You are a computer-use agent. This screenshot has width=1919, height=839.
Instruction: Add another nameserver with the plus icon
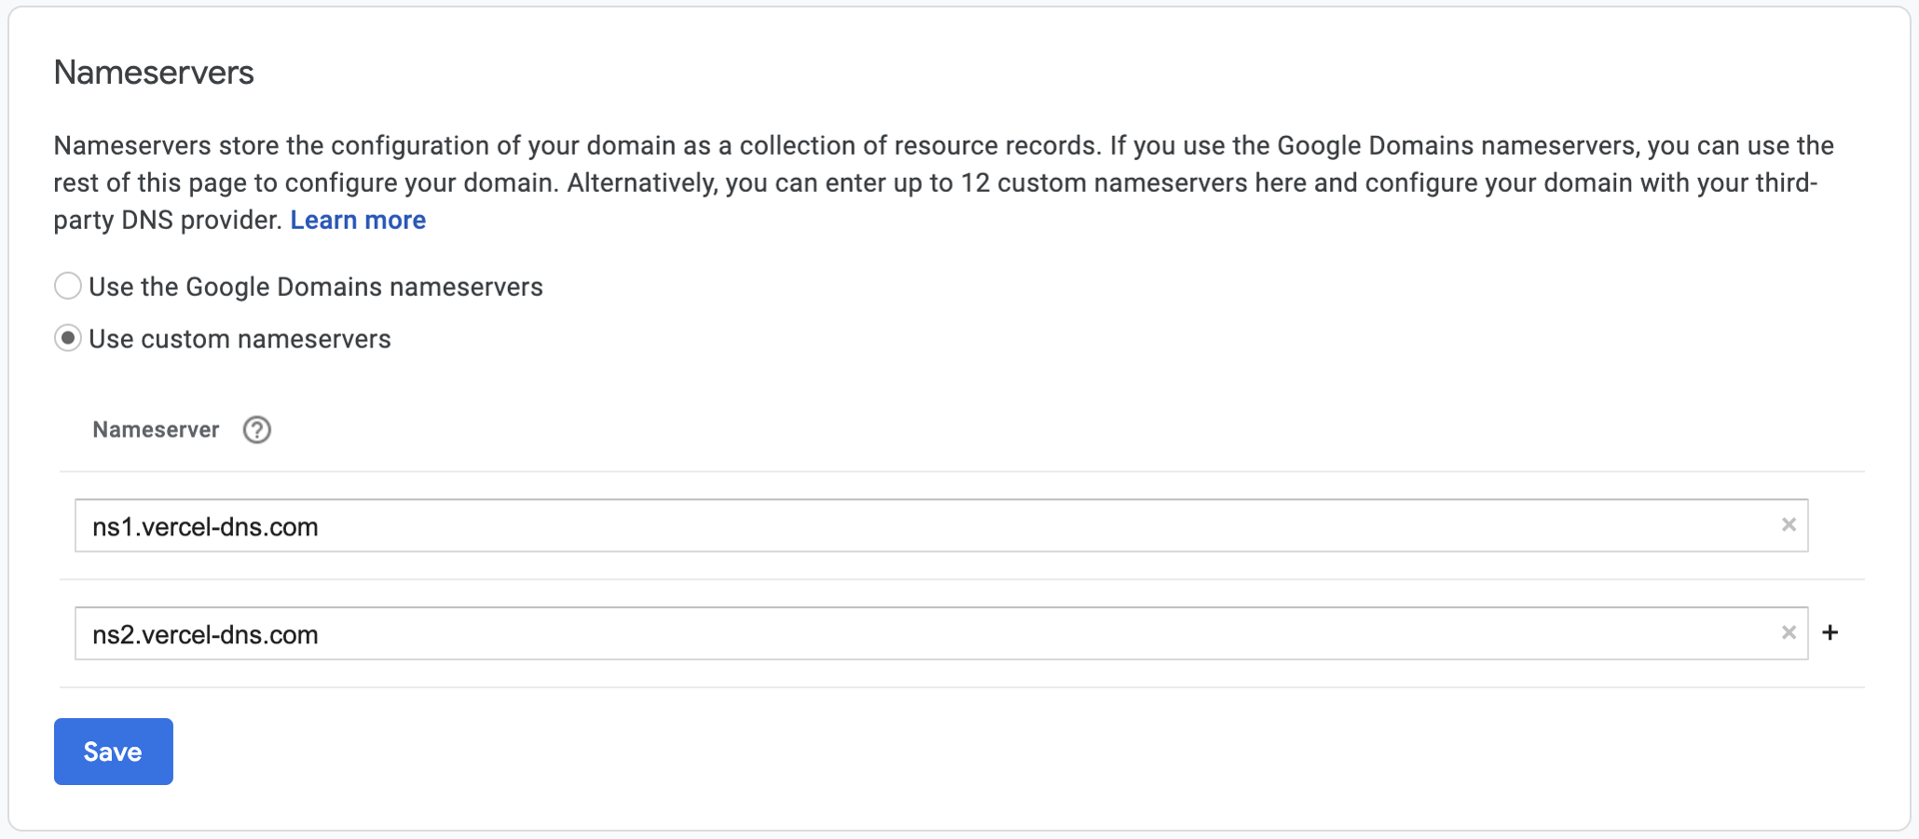[1830, 632]
